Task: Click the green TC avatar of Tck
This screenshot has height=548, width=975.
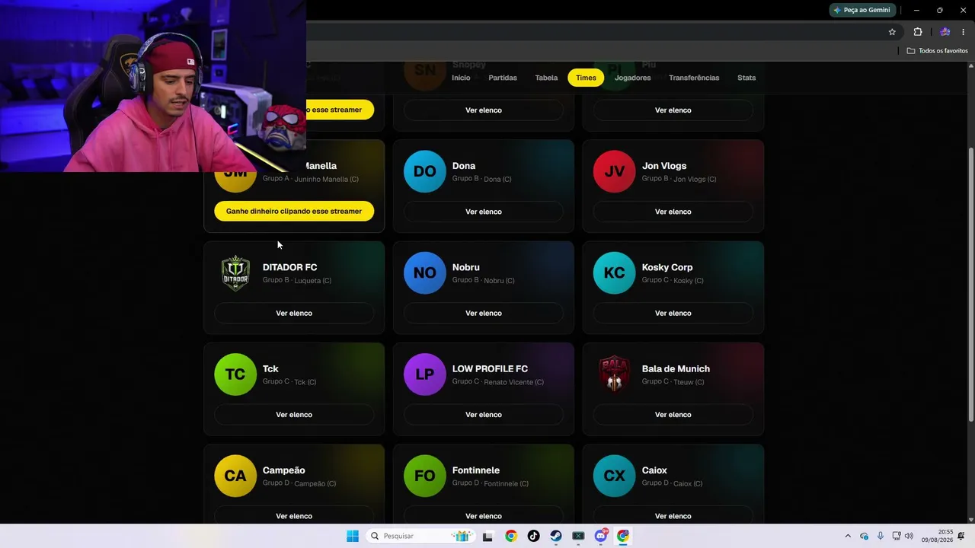Action: tap(235, 374)
